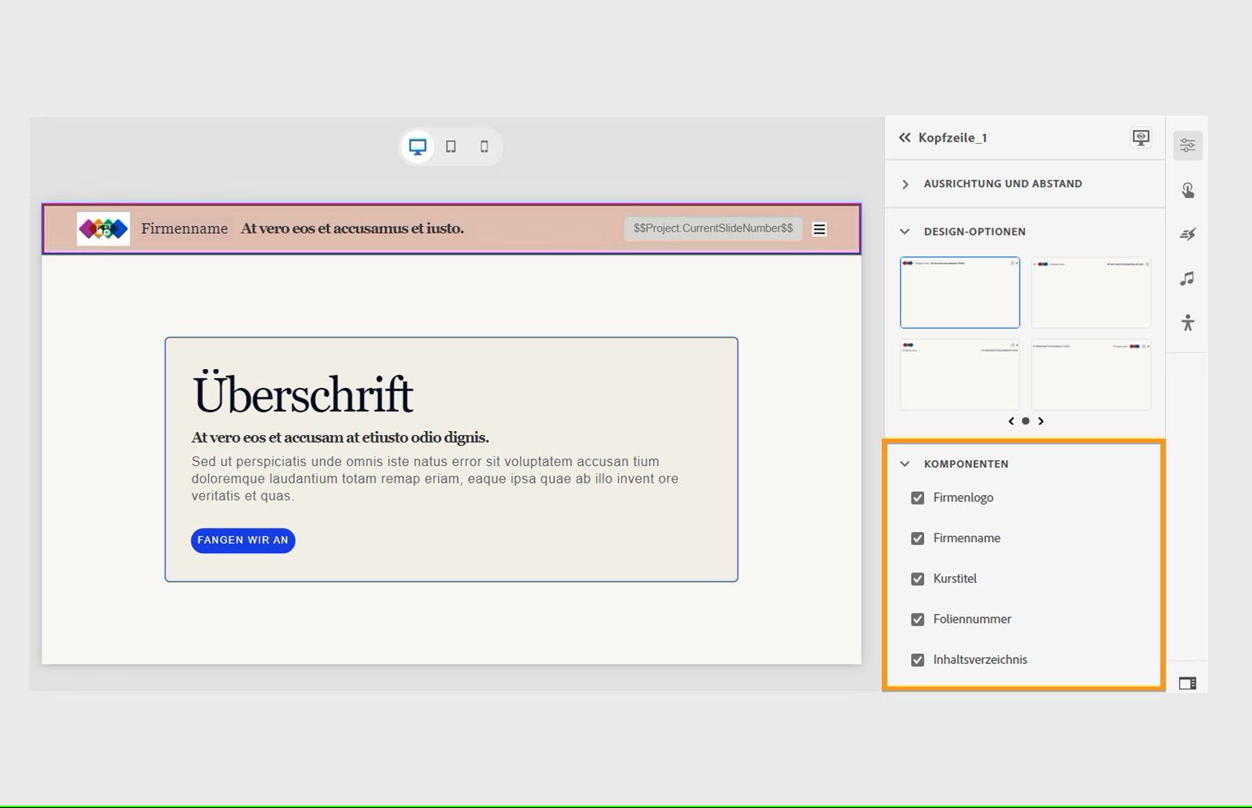Viewport: 1252px width, 808px height.
Task: Select the first header design thumbnail
Action: click(960, 293)
